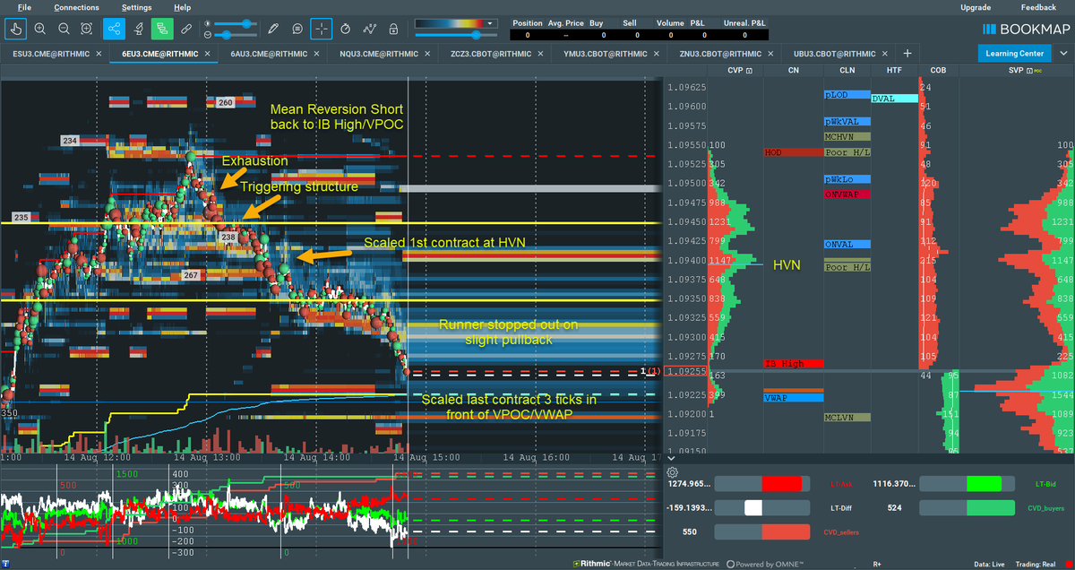Click the Feedback link
The image size is (1075, 570).
(1036, 7)
